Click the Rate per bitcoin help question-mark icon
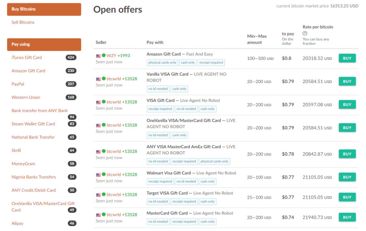 (305, 33)
